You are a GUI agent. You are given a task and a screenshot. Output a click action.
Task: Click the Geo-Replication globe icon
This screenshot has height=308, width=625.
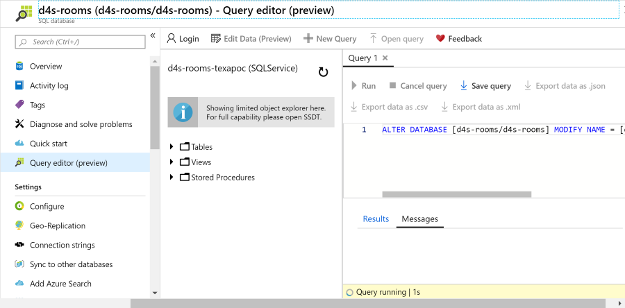(x=19, y=225)
